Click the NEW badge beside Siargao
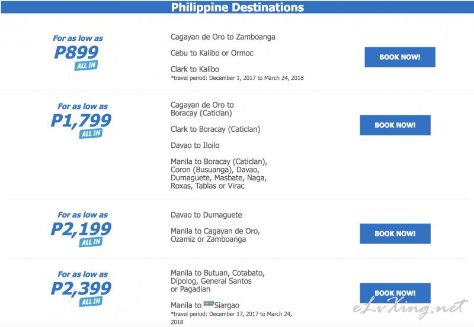474x327 pixels. pos(209,303)
